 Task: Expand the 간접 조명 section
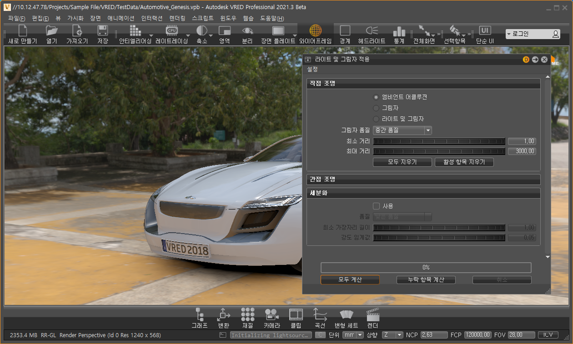[423, 179]
